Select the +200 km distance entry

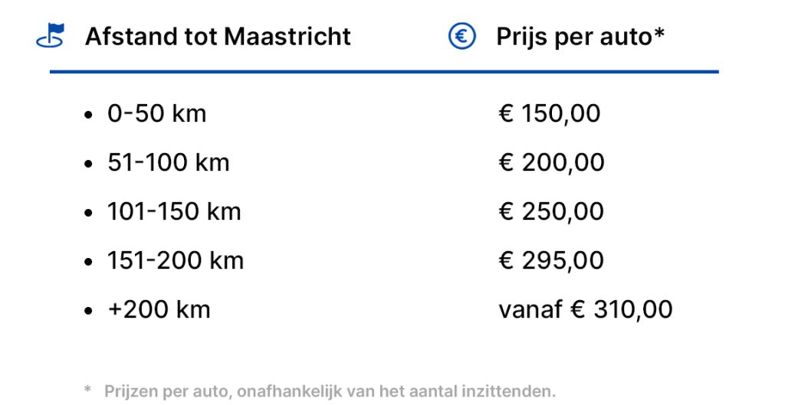(159, 310)
